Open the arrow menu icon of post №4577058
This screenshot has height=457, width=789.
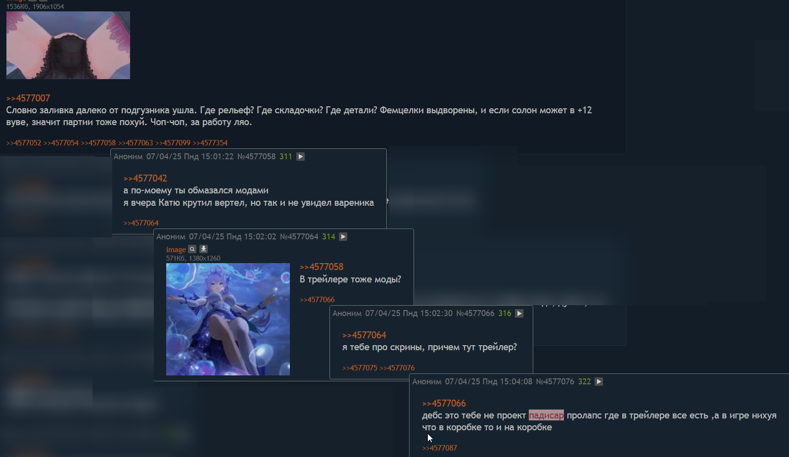pos(300,156)
